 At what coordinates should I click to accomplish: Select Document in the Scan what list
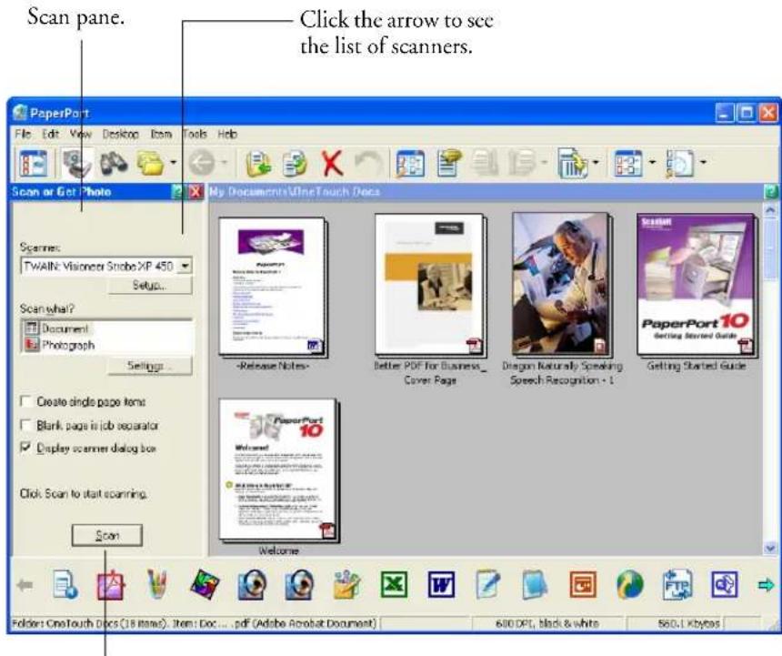click(65, 328)
